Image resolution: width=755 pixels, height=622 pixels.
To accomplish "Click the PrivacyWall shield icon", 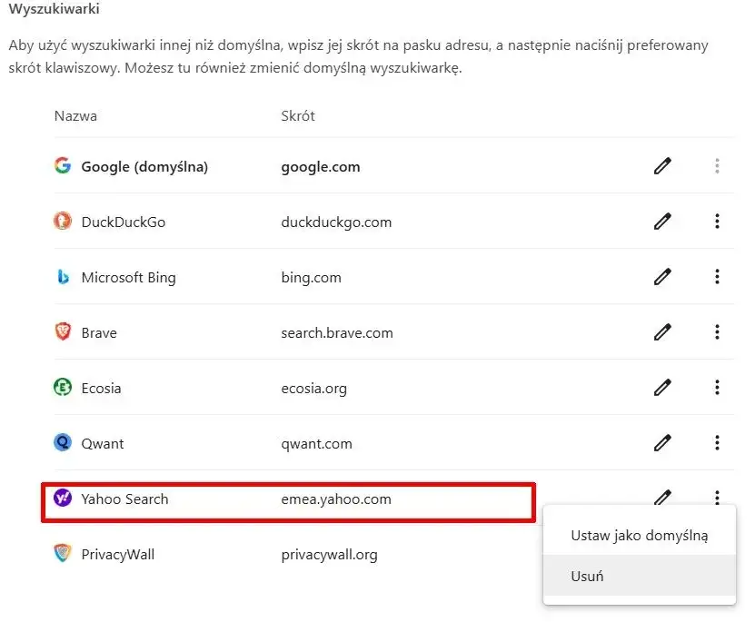I will coord(62,554).
